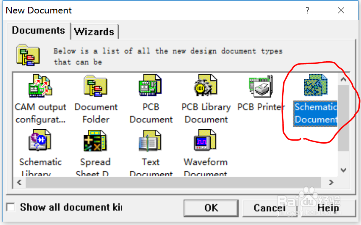Click the horizontal scrollbar thumb

pyautogui.click(x=173, y=183)
